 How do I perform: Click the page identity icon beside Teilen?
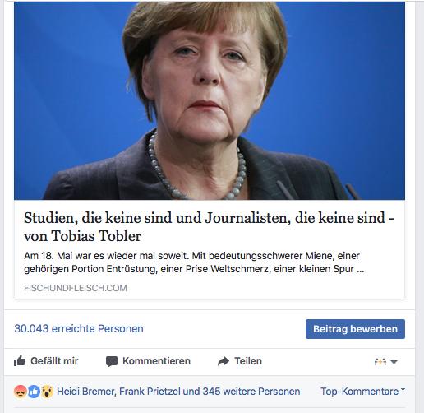[x=380, y=362]
